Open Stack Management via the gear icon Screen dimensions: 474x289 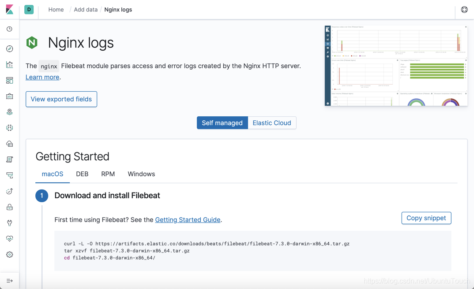10,254
